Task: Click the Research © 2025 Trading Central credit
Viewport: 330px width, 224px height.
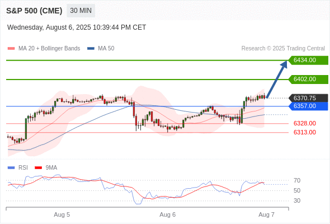Action: [283, 49]
